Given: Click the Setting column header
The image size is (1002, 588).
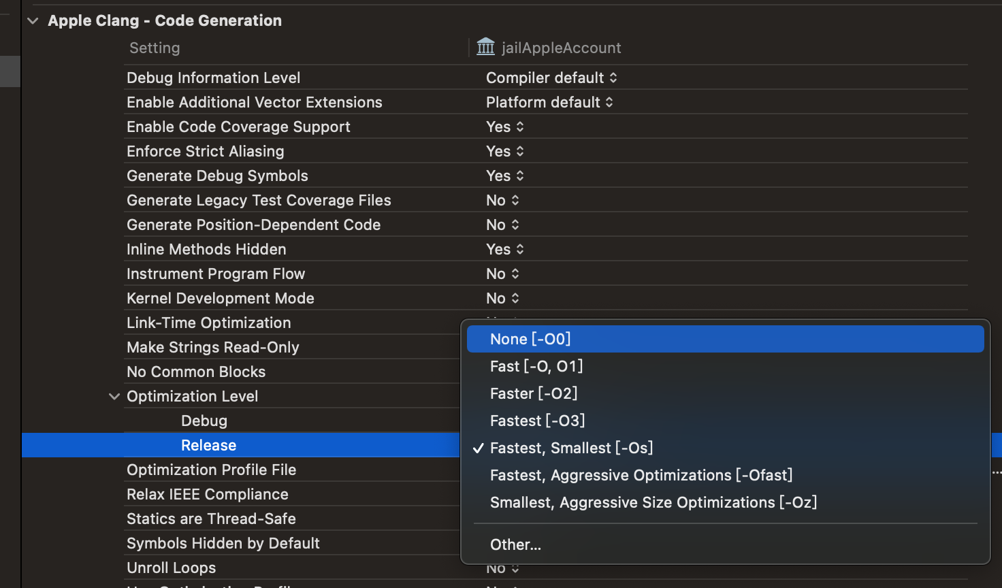Looking at the screenshot, I should (x=155, y=48).
